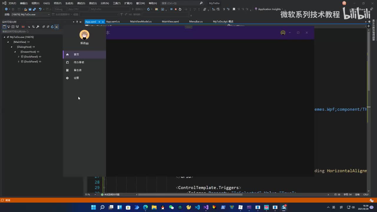Open the Any CPU platform dropdown

[x=78, y=9]
